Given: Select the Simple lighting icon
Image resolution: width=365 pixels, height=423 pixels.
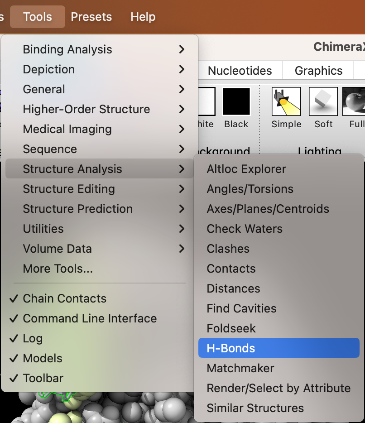Looking at the screenshot, I should tap(286, 101).
